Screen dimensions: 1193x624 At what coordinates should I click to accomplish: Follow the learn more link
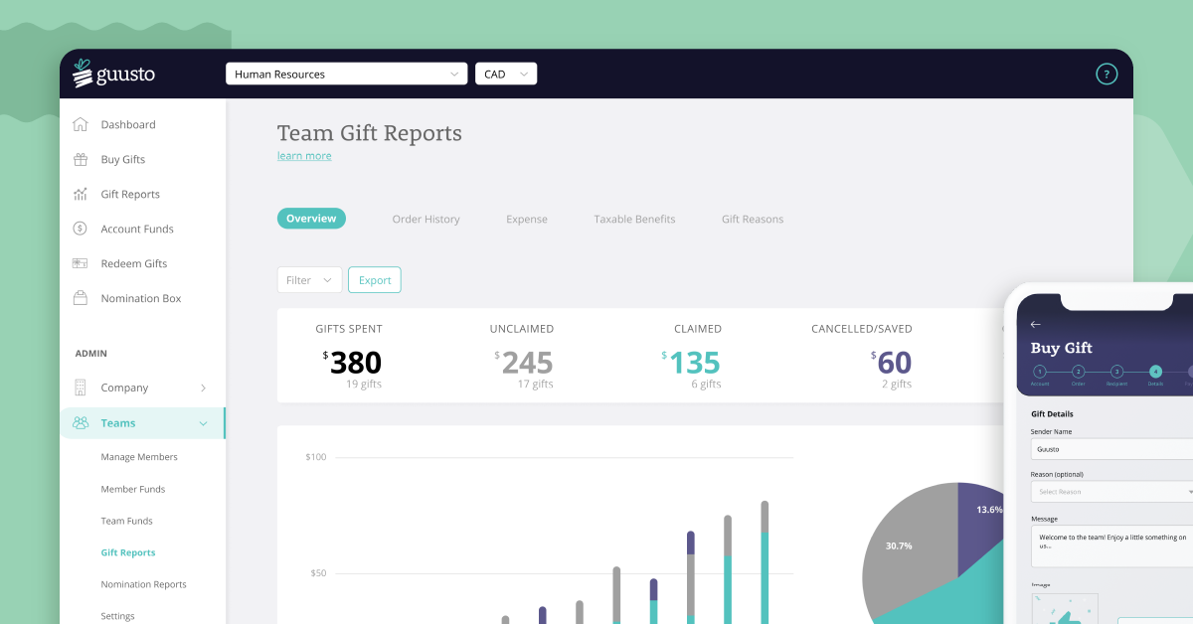(x=304, y=156)
